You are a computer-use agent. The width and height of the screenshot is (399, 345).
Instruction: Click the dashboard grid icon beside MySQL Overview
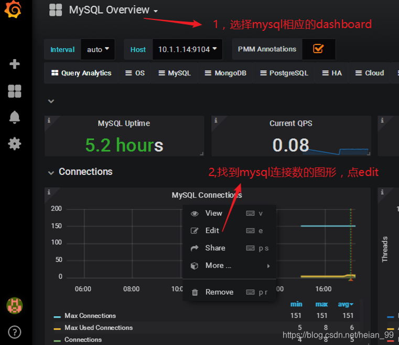tap(56, 10)
